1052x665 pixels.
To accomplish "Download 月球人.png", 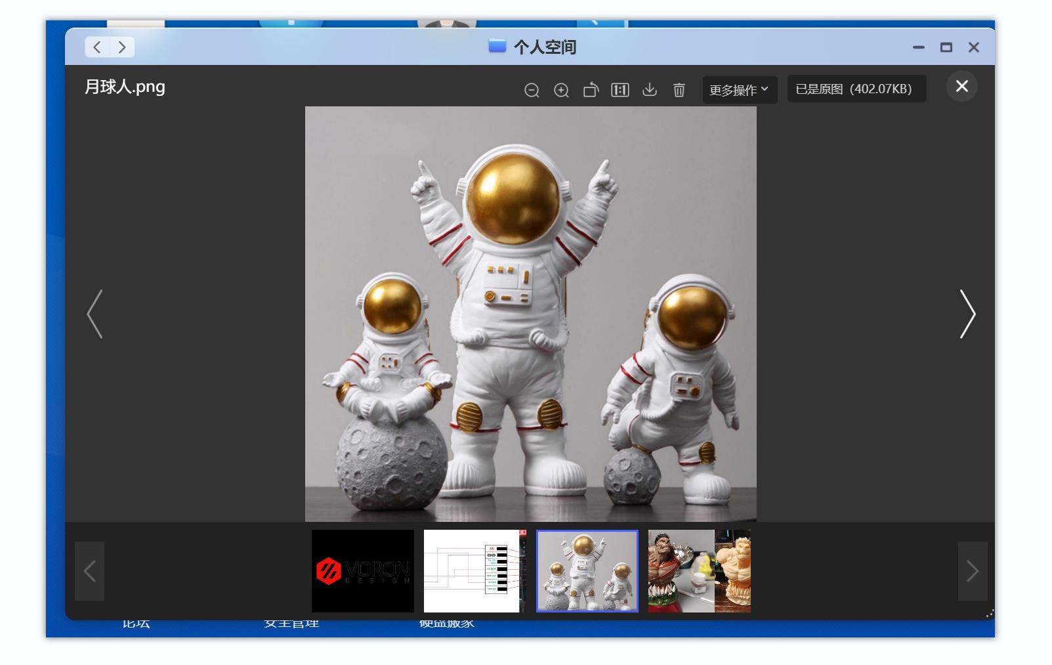I will [x=650, y=90].
